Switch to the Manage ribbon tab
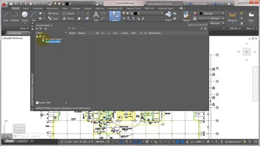The image size is (260, 146). point(76,8)
